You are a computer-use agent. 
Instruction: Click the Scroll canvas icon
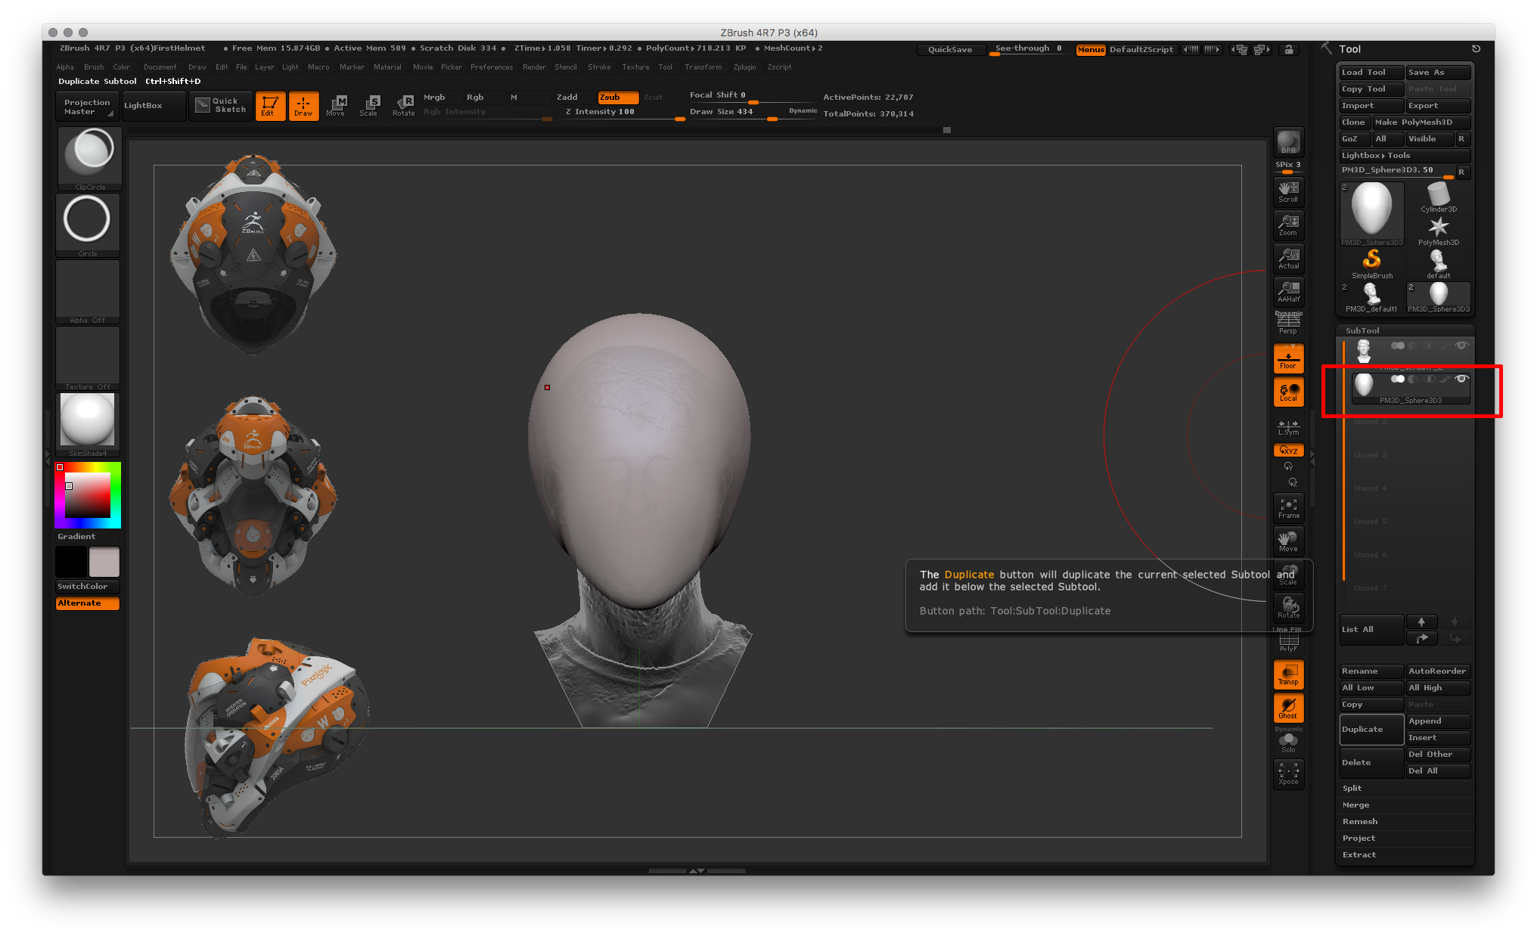(1288, 191)
